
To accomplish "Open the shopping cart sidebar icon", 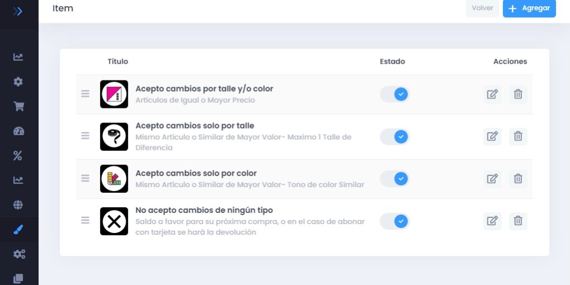I will pos(18,106).
